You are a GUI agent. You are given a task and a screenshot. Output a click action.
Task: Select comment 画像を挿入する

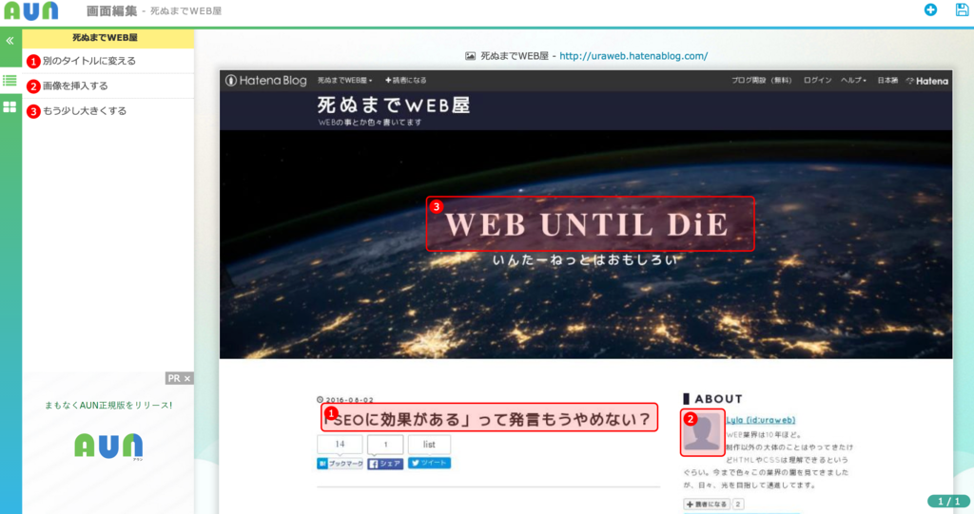coord(108,86)
